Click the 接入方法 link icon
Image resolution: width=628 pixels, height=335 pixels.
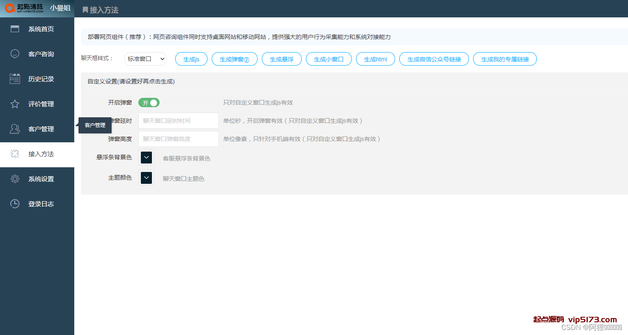[15, 154]
